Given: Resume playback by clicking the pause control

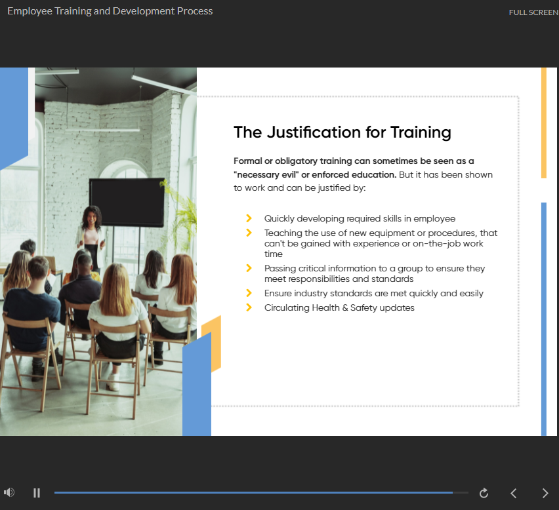Looking at the screenshot, I should point(37,492).
